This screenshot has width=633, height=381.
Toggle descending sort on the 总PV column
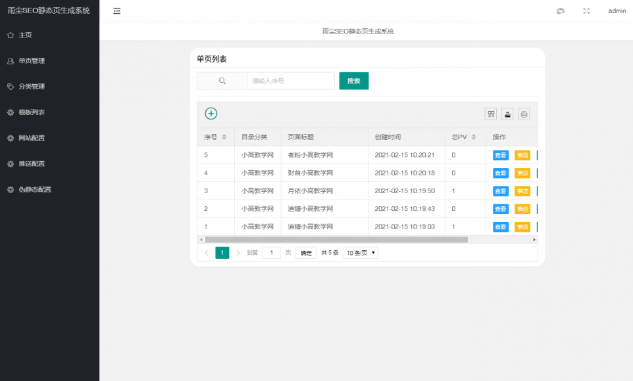pos(472,139)
